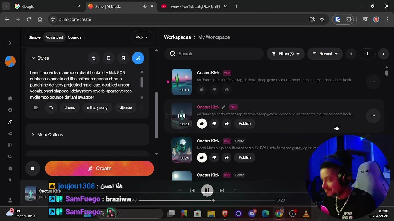
Task: Open the Newest sort dropdown
Action: point(325,54)
